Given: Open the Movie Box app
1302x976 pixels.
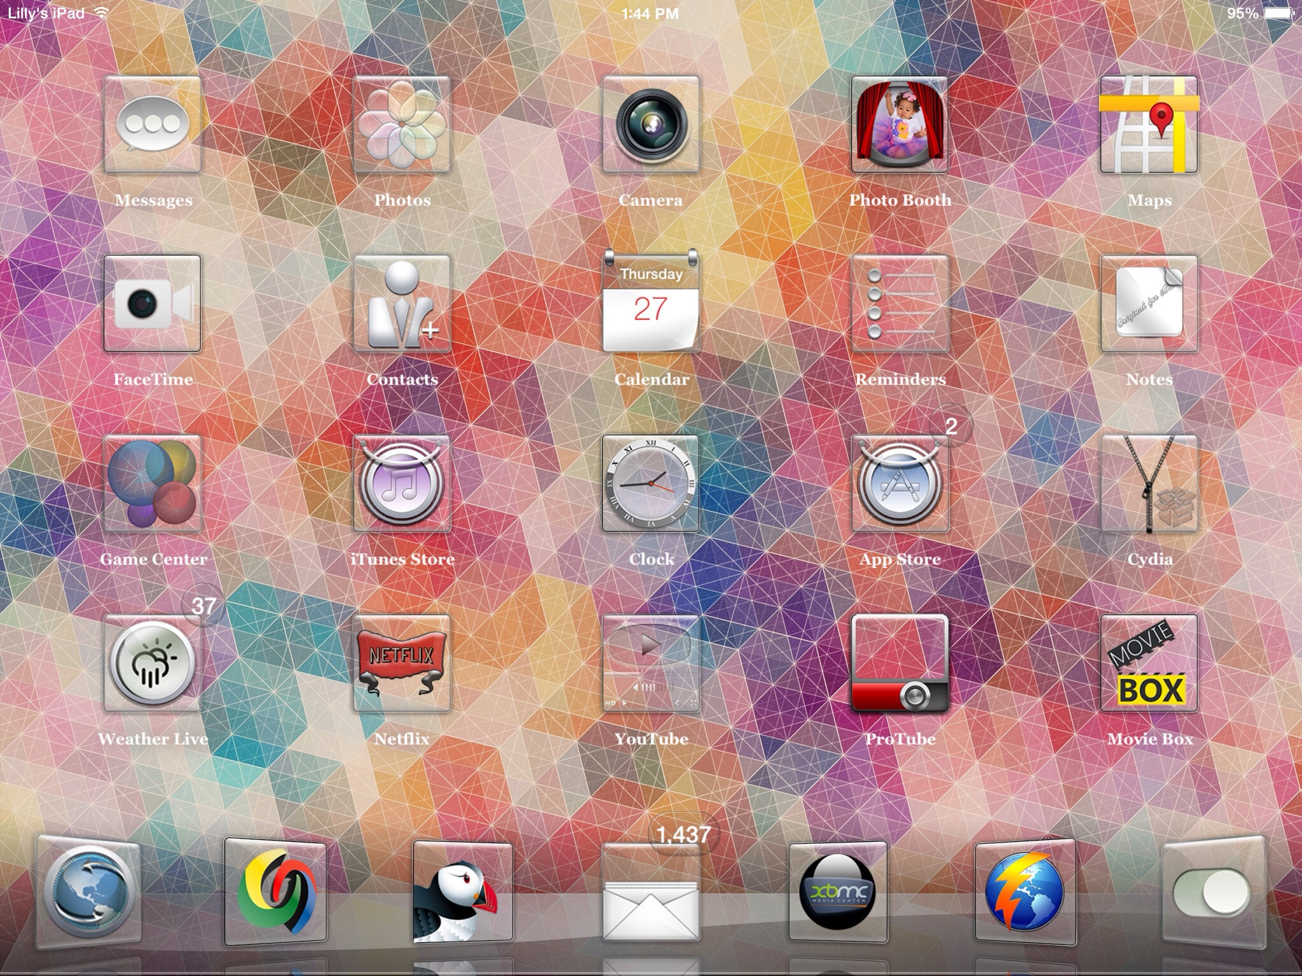Looking at the screenshot, I should click(1149, 663).
